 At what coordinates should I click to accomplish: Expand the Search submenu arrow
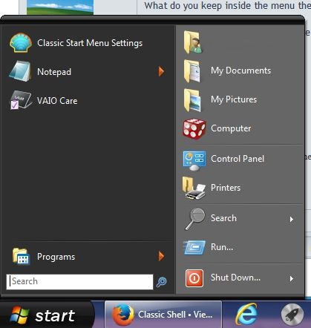[292, 219]
